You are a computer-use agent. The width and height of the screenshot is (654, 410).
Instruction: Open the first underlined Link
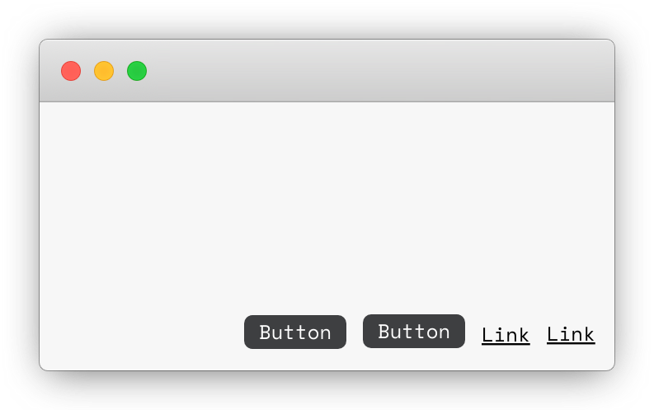click(x=506, y=335)
